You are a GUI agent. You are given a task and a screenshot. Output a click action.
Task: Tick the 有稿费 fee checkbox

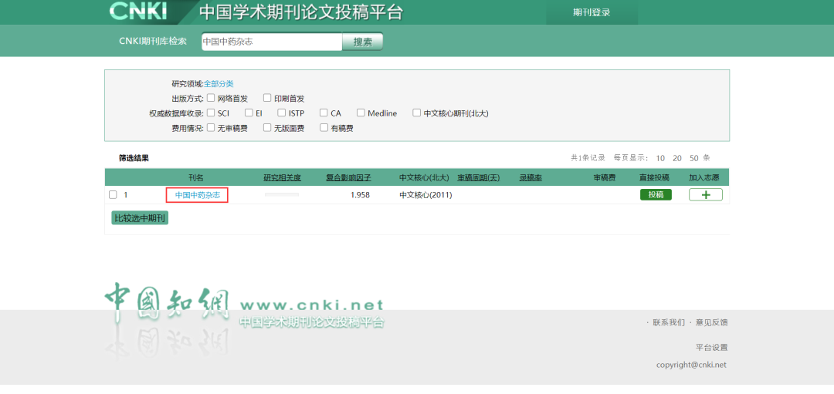324,128
